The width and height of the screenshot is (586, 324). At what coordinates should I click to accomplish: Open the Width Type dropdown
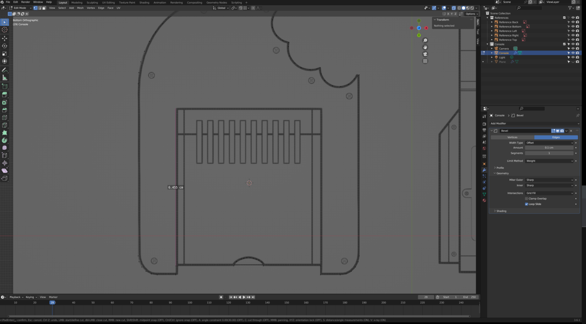548,143
